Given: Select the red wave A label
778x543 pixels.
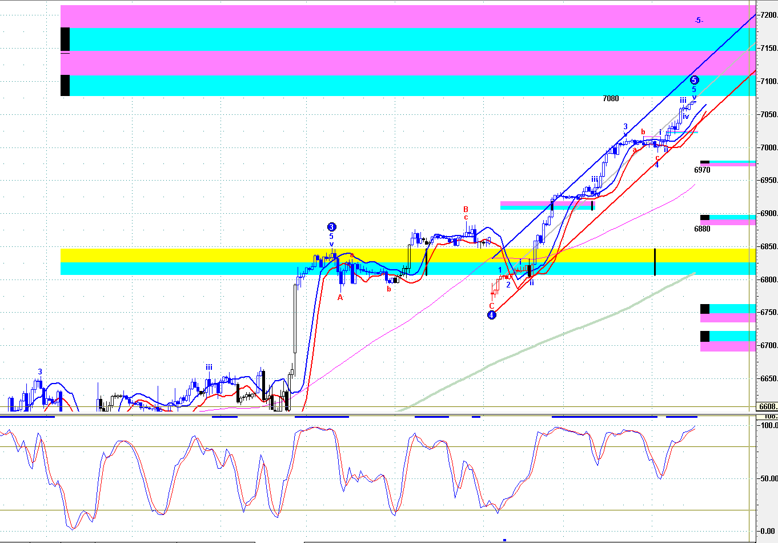Looking at the screenshot, I should [340, 297].
